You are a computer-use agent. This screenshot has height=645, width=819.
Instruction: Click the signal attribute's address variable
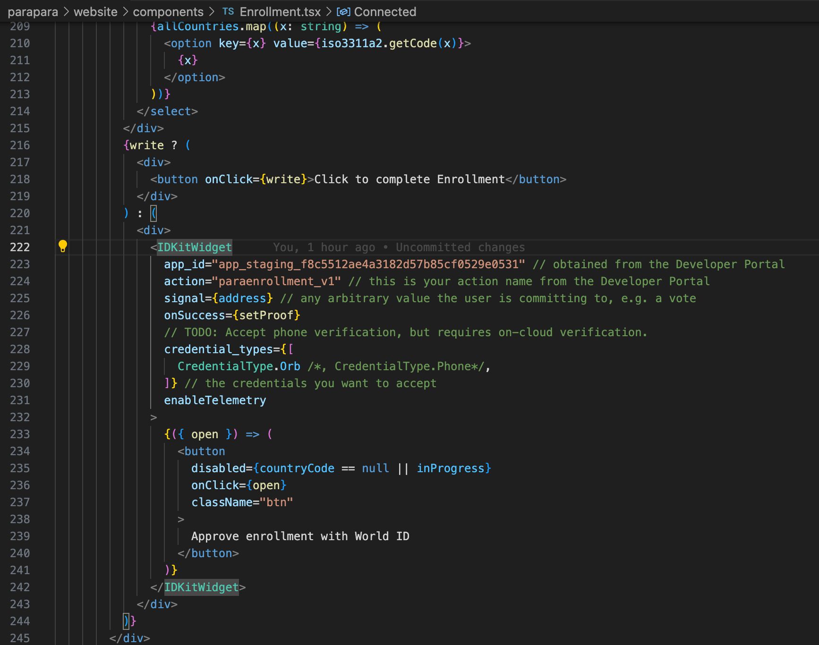(242, 298)
